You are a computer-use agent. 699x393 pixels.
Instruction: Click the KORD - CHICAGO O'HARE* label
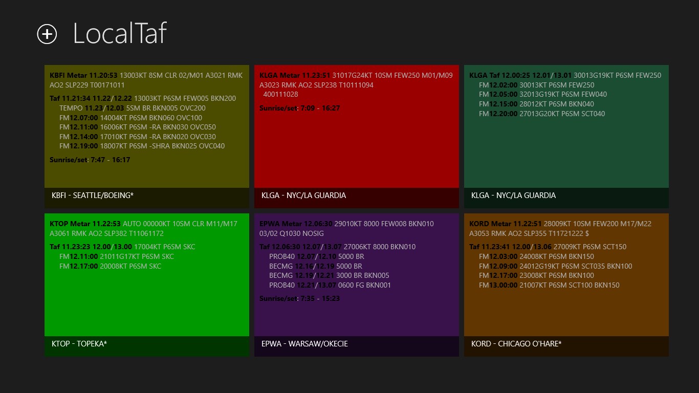pyautogui.click(x=516, y=344)
